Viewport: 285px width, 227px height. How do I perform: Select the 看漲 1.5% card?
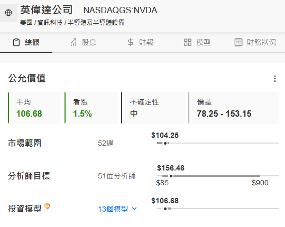(x=91, y=108)
